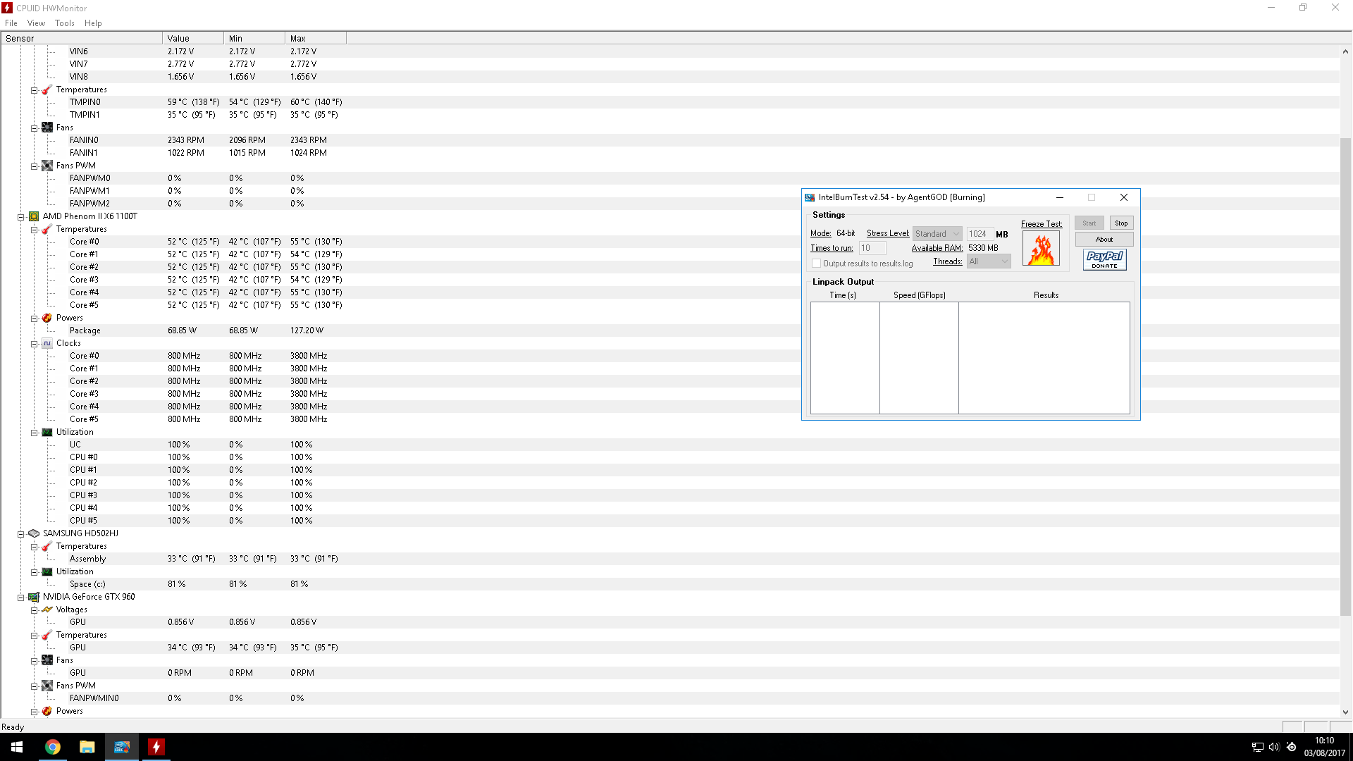Click the Utilization icon under AMD Phenom

(47, 432)
